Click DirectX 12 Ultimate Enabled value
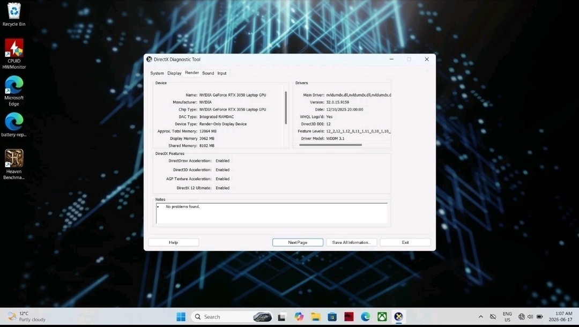579x327 pixels. coord(222,188)
